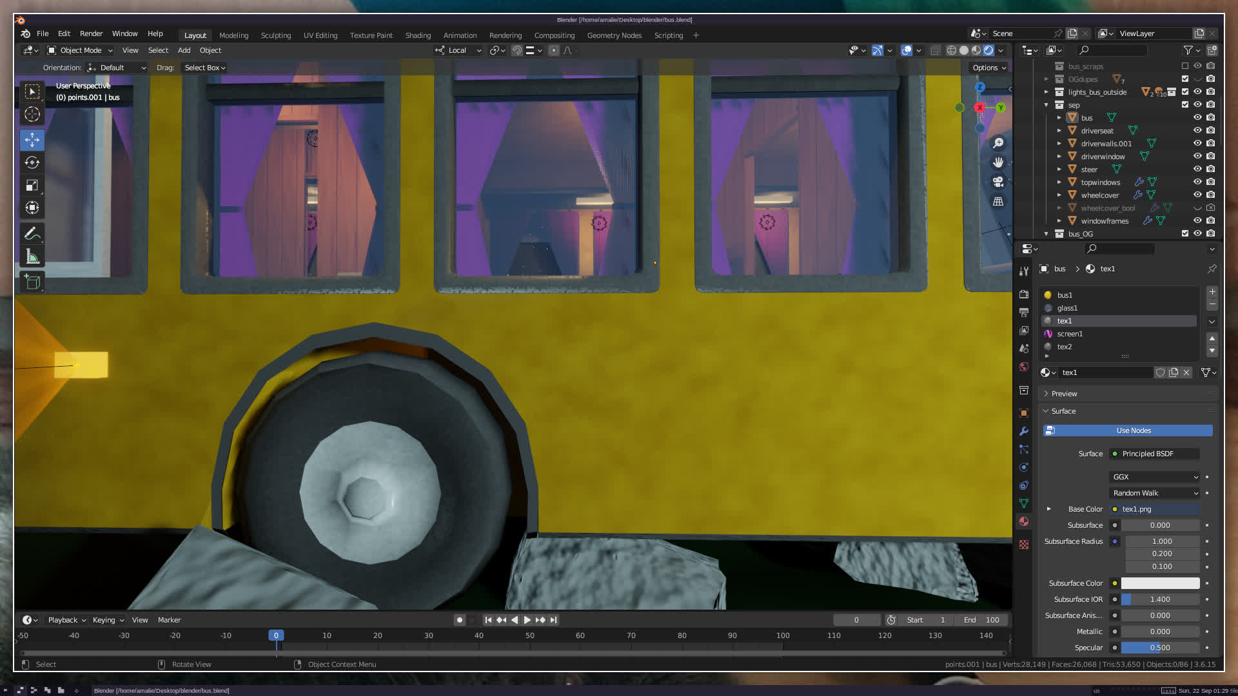
Task: Select the glass1 material slot
Action: (x=1067, y=308)
